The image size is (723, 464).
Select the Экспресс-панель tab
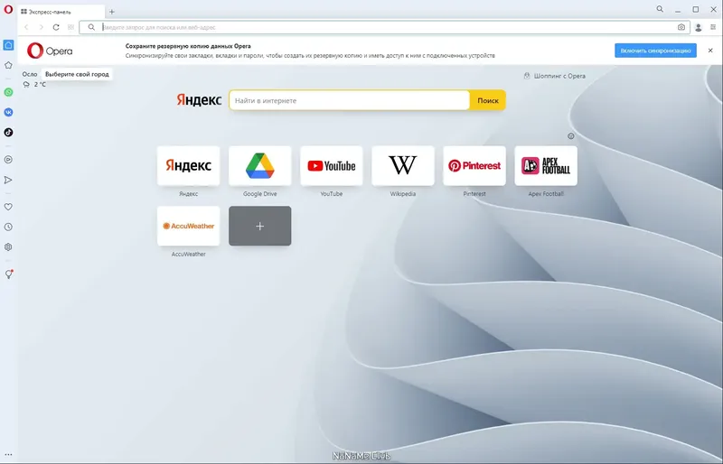pyautogui.click(x=61, y=12)
